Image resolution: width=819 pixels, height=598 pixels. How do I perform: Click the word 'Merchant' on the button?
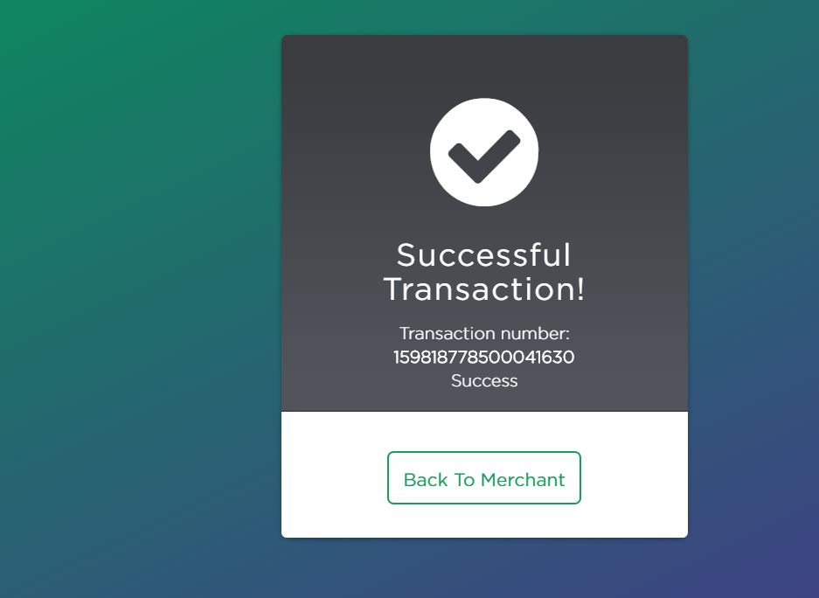coord(523,480)
